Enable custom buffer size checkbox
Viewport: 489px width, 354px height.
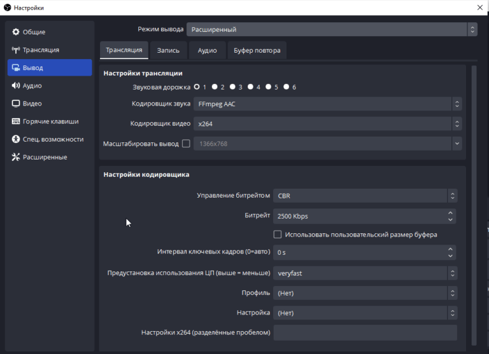click(x=278, y=235)
